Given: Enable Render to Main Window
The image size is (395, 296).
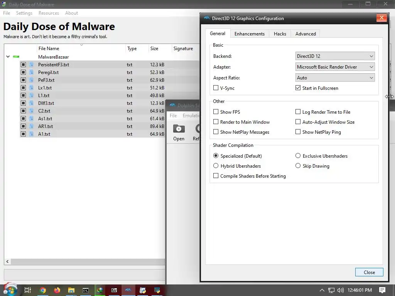Looking at the screenshot, I should click(216, 122).
